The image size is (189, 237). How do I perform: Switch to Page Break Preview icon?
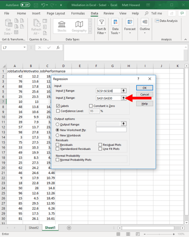138,234
